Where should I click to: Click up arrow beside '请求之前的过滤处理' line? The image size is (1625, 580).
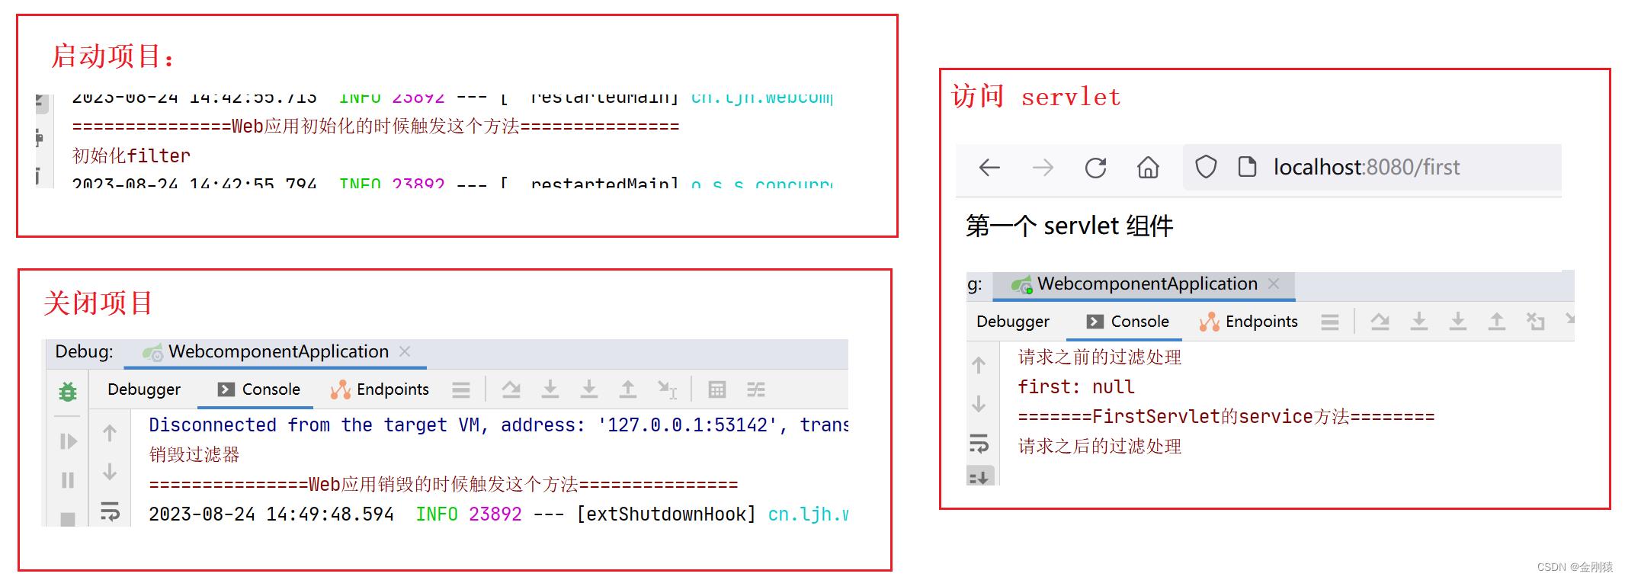coord(979,365)
